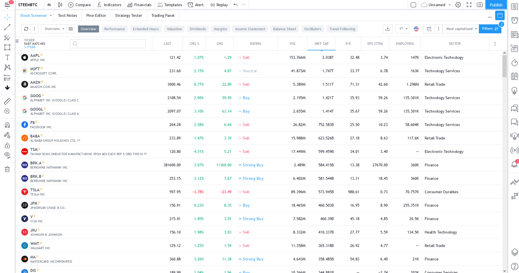Screen dimensions: 519x273
Task: Select the chart patterns tool
Action: click(7, 67)
